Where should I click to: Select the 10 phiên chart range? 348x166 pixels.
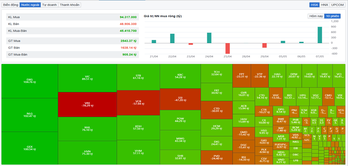pos(332,16)
